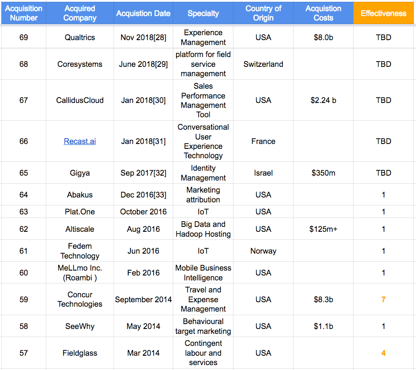Select the $350m cost cell for Gigya
Screen dimensions: 416x370
[x=323, y=173]
